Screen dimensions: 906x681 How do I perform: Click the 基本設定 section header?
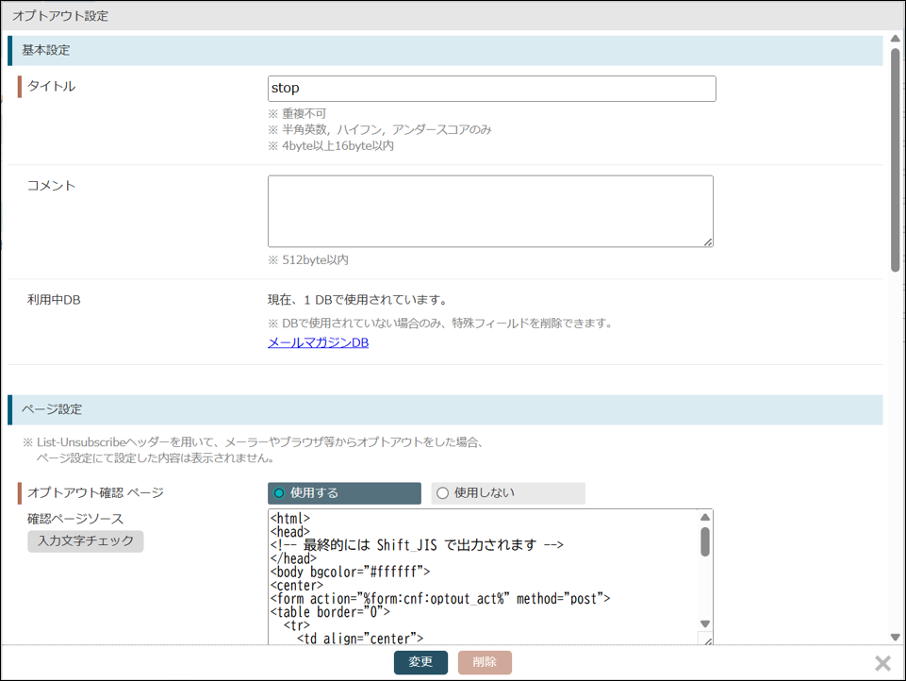tap(445, 50)
